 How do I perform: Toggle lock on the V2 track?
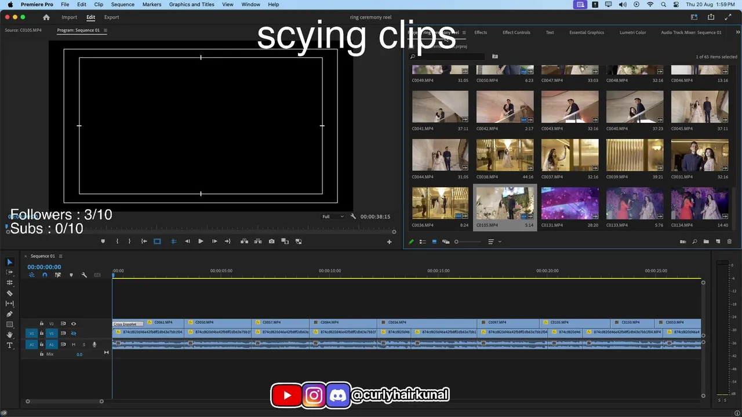[x=41, y=324]
